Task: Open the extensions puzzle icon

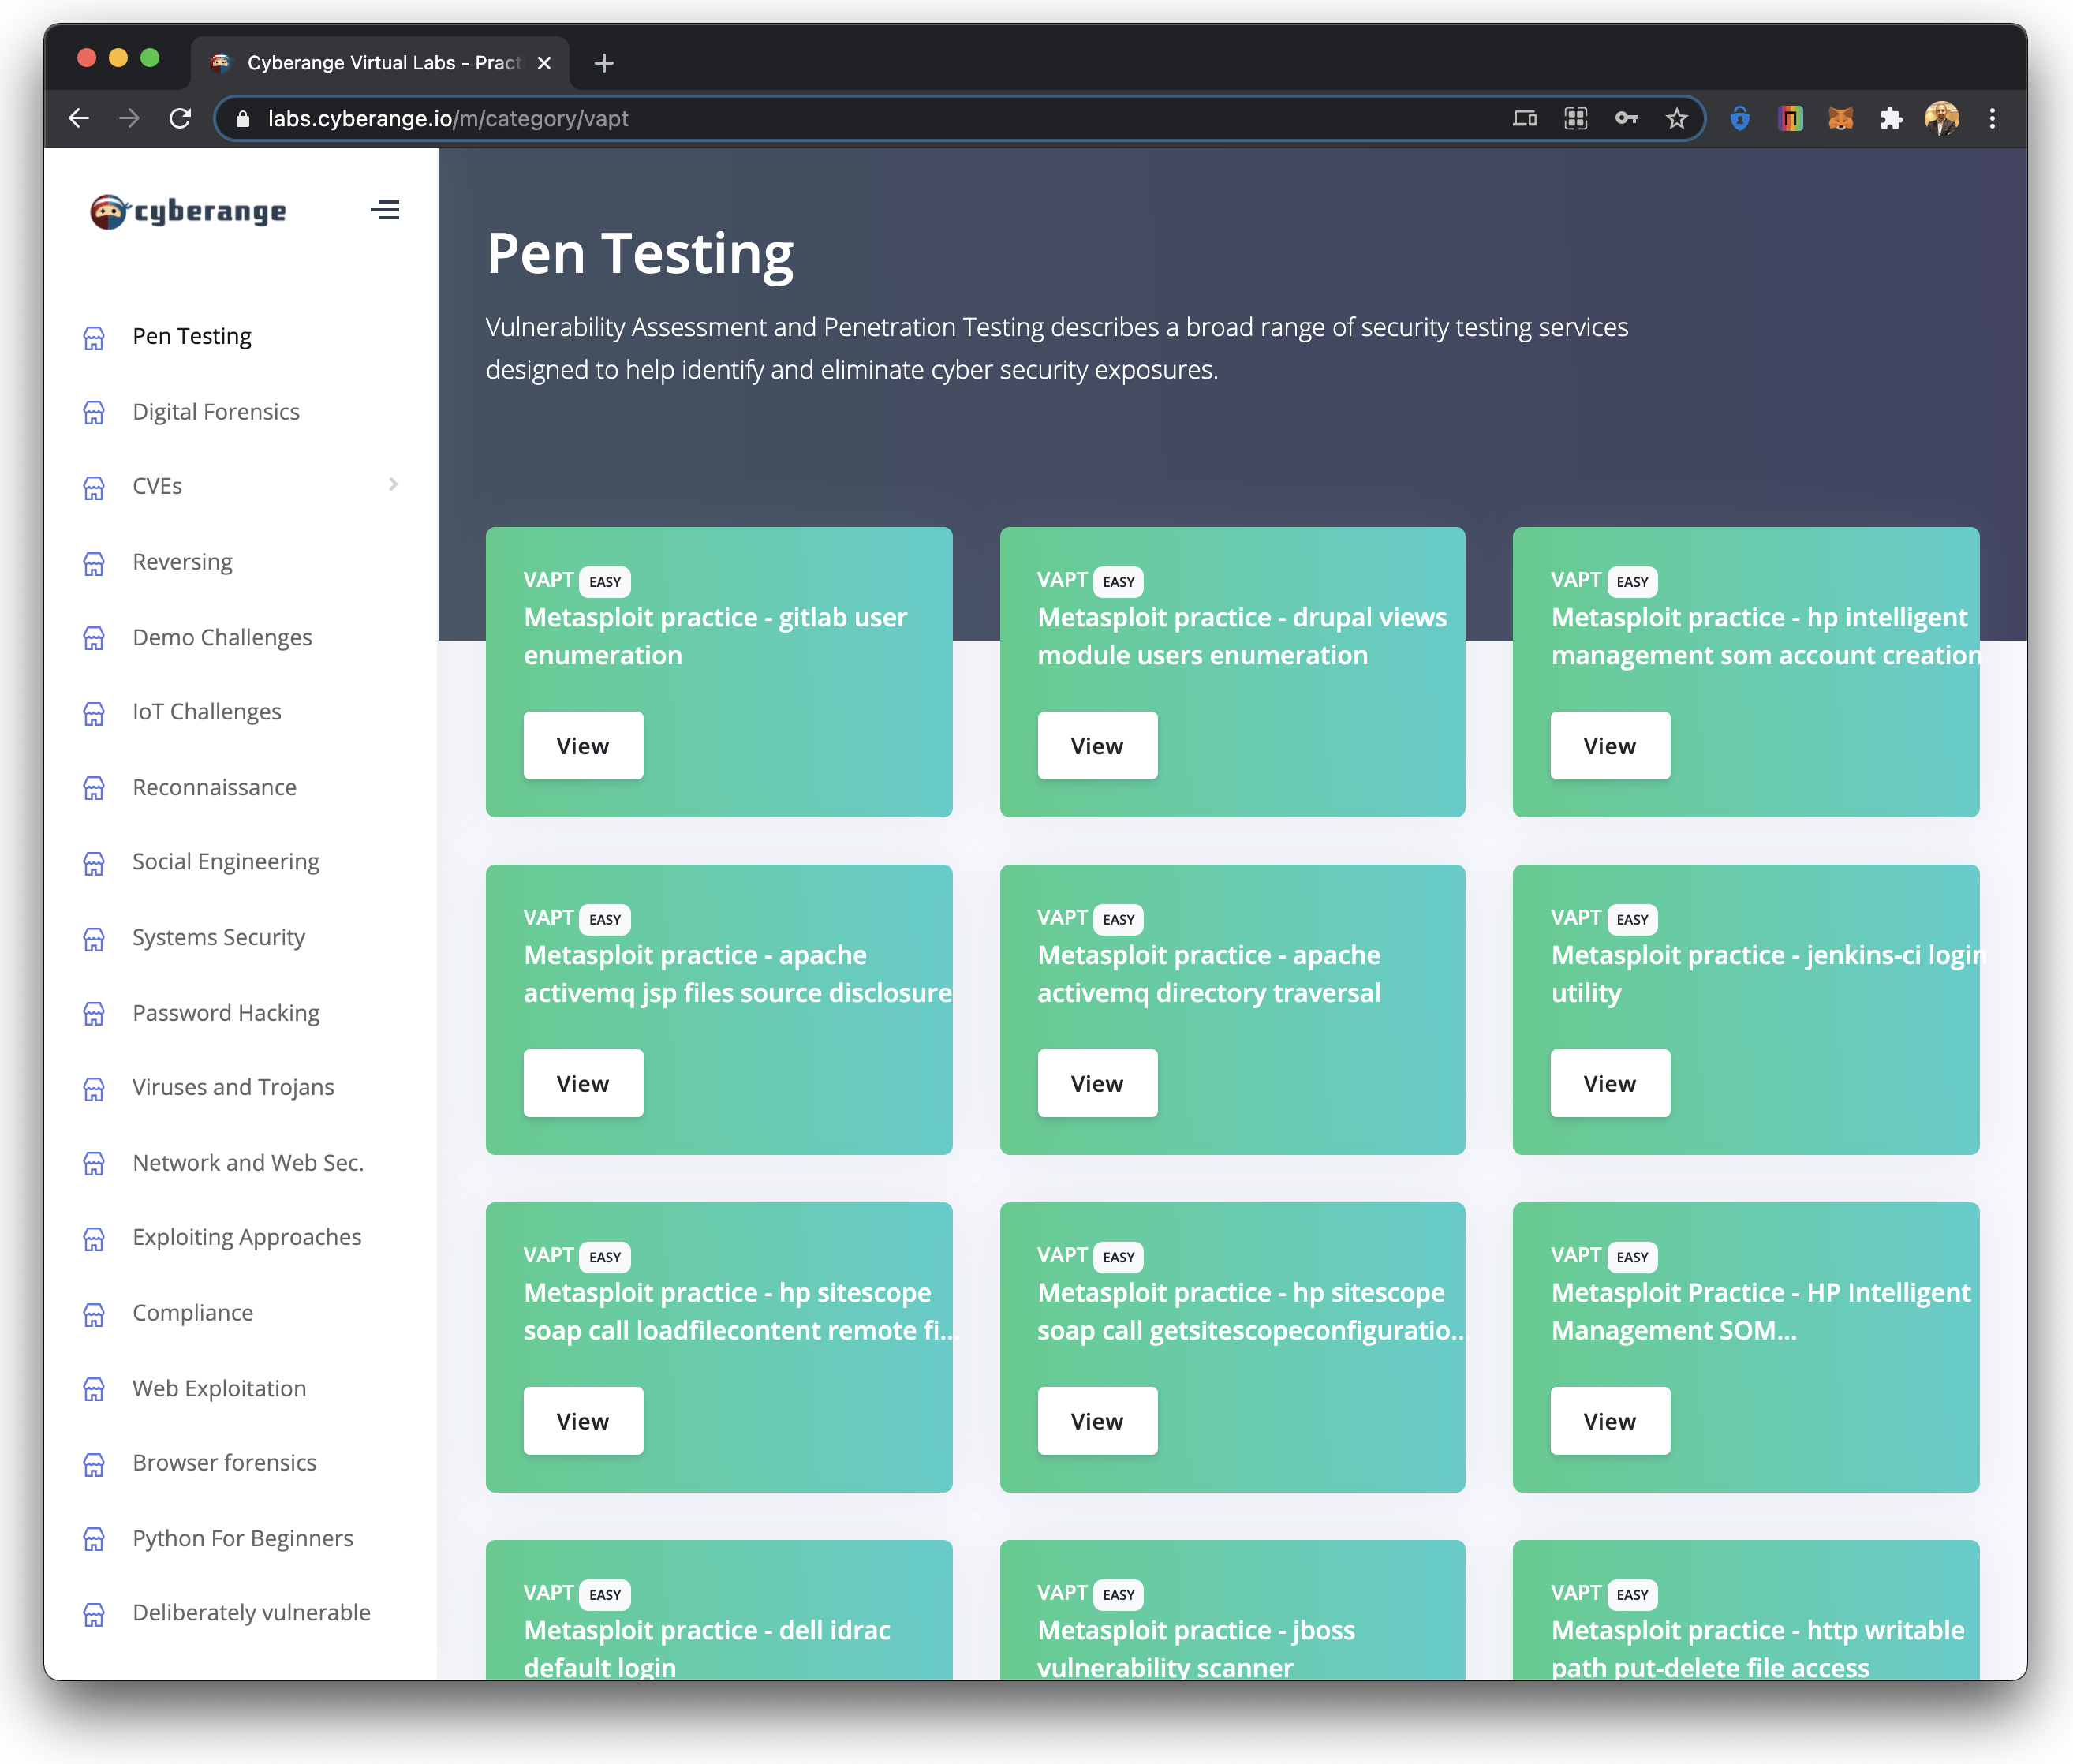Action: click(1890, 119)
